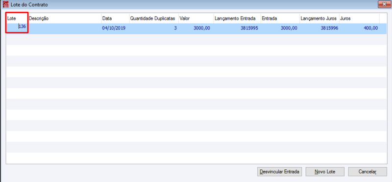The width and height of the screenshot is (392, 182).
Task: Click the app icon in title bar
Action: pos(5,4)
